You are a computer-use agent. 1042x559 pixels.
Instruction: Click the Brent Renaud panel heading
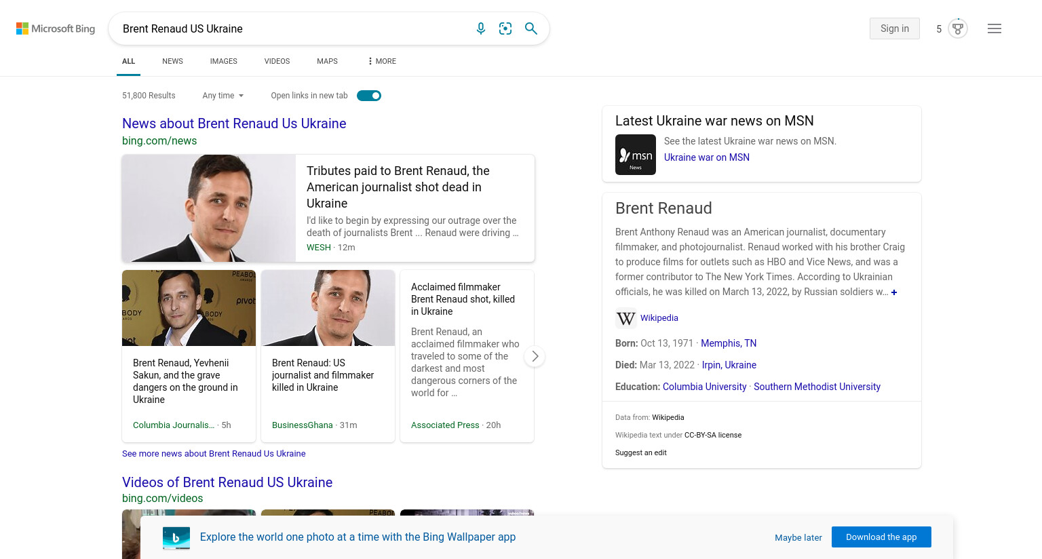click(663, 208)
